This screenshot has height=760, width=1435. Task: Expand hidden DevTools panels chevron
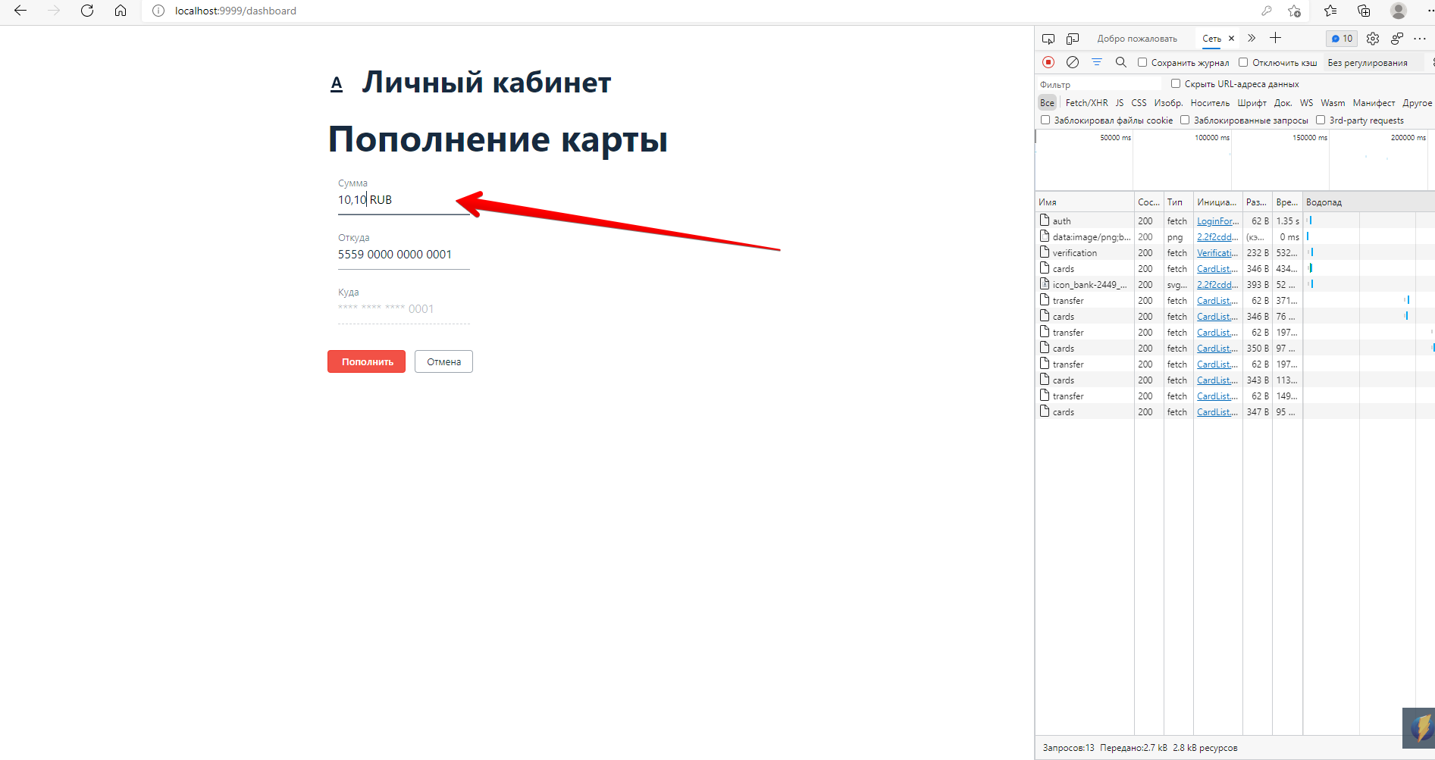pyautogui.click(x=1251, y=37)
